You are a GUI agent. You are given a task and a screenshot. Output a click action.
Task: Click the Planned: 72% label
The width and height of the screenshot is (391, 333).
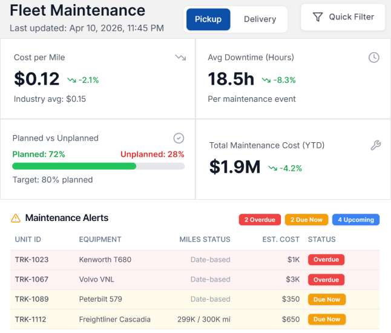pyautogui.click(x=39, y=154)
